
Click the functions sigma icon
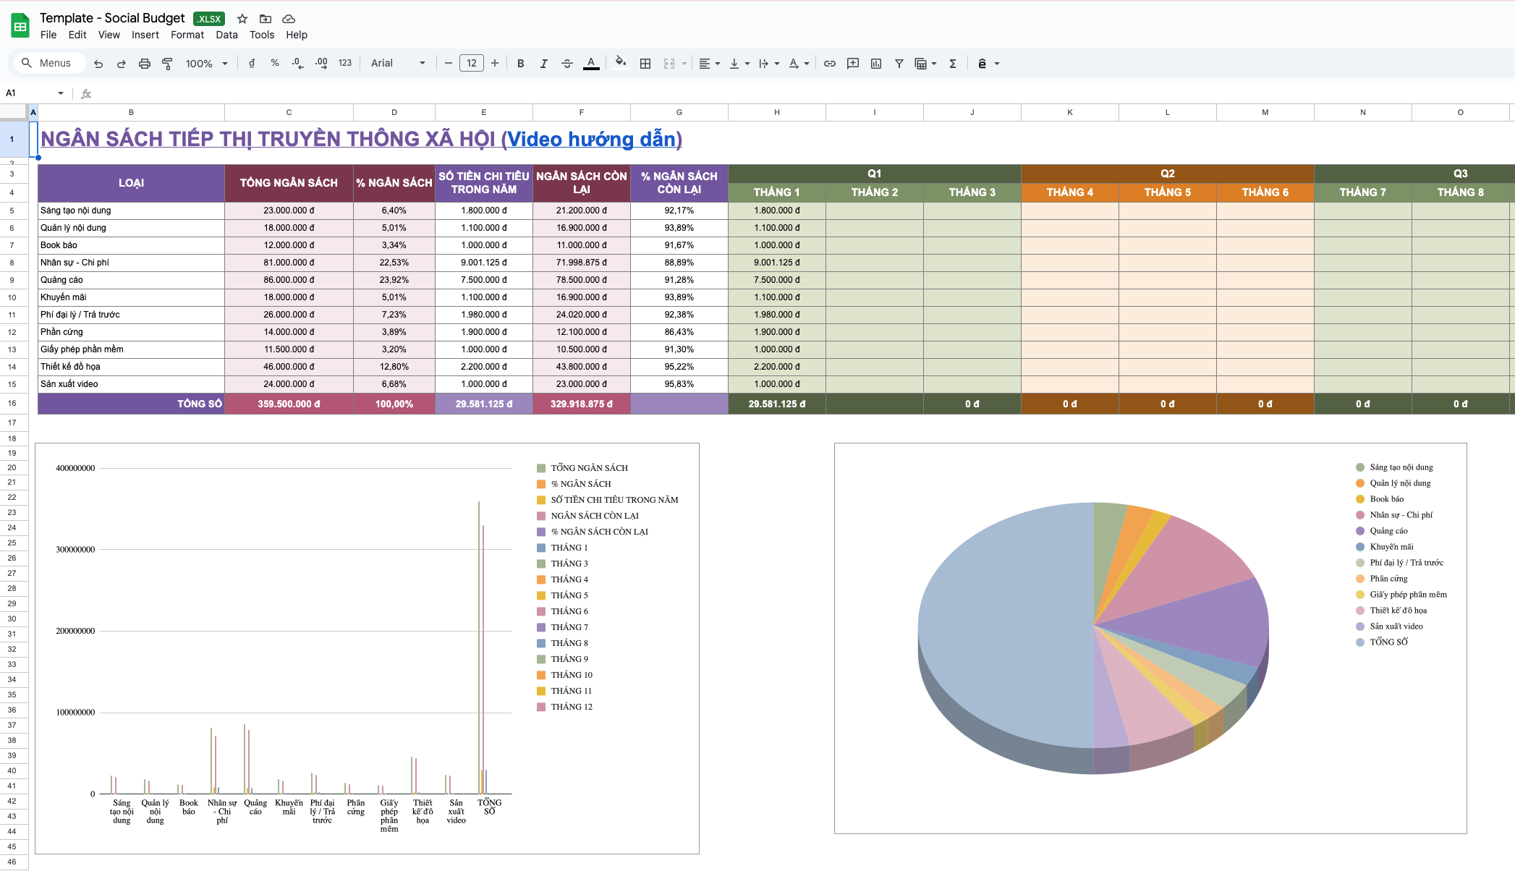pos(953,64)
